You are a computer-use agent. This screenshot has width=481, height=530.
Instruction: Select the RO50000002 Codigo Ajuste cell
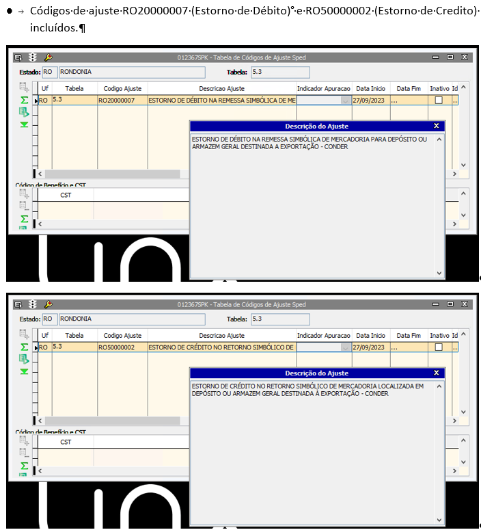click(x=122, y=347)
